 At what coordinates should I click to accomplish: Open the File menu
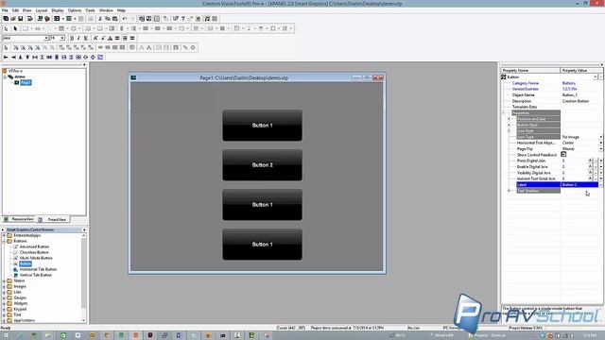coord(5,10)
